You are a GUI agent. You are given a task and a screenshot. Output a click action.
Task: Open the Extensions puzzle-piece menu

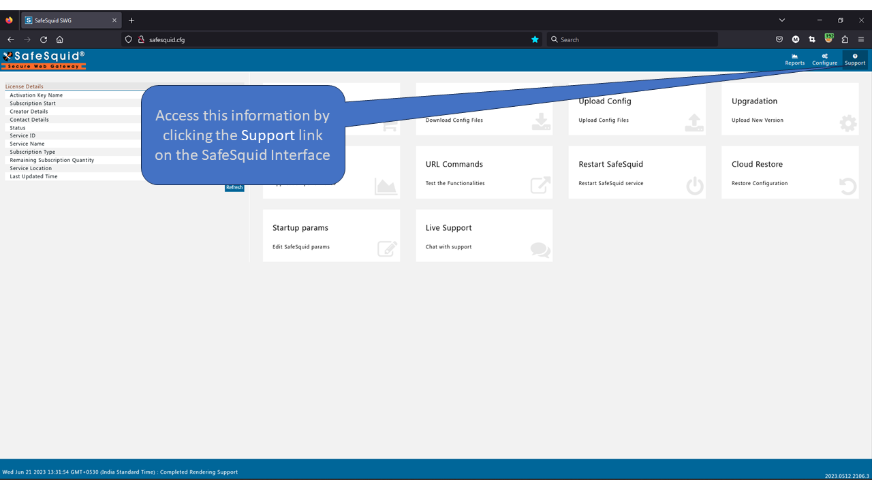(x=845, y=39)
